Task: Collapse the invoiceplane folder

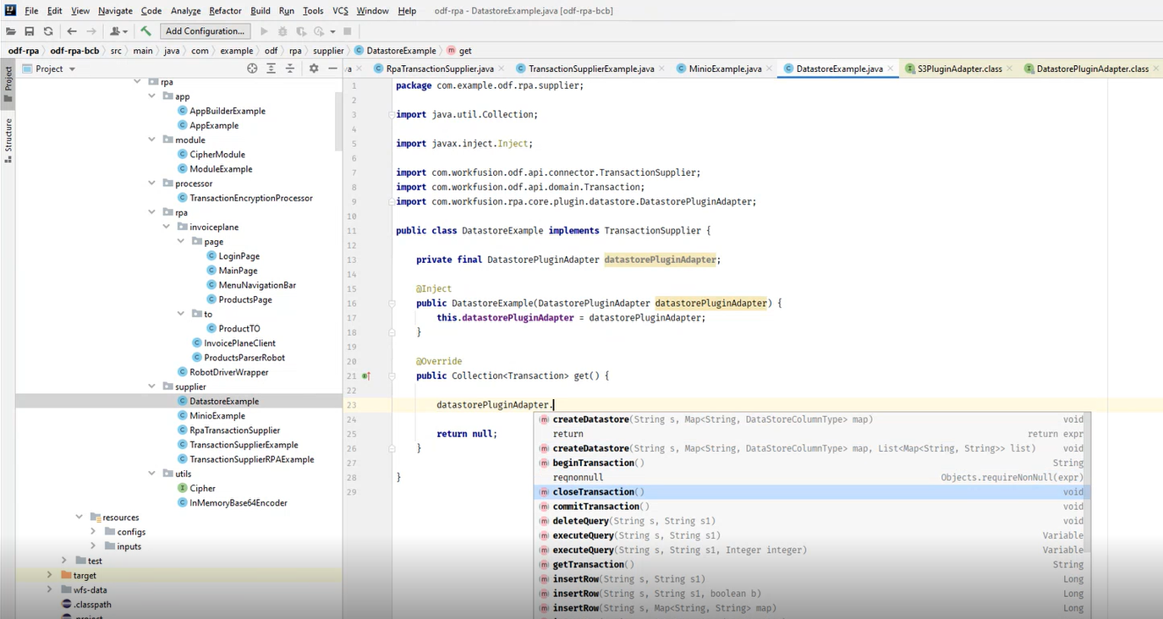Action: 167,227
